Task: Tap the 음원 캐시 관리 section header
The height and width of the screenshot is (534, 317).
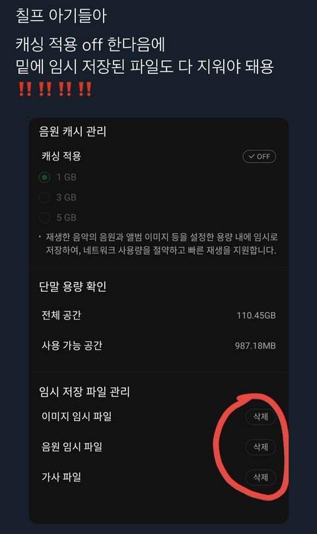Action: [73, 131]
